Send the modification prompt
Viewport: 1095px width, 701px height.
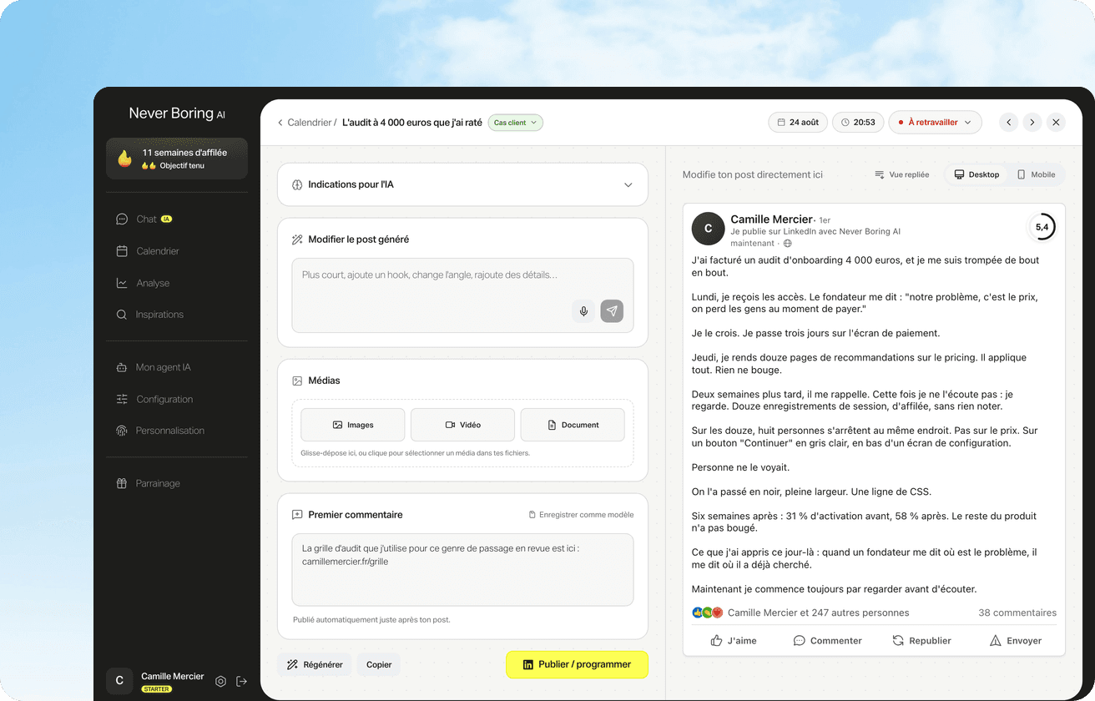[612, 311]
